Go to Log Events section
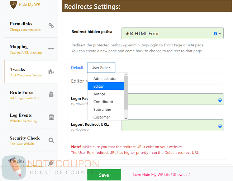The image size is (233, 181). coord(31,117)
